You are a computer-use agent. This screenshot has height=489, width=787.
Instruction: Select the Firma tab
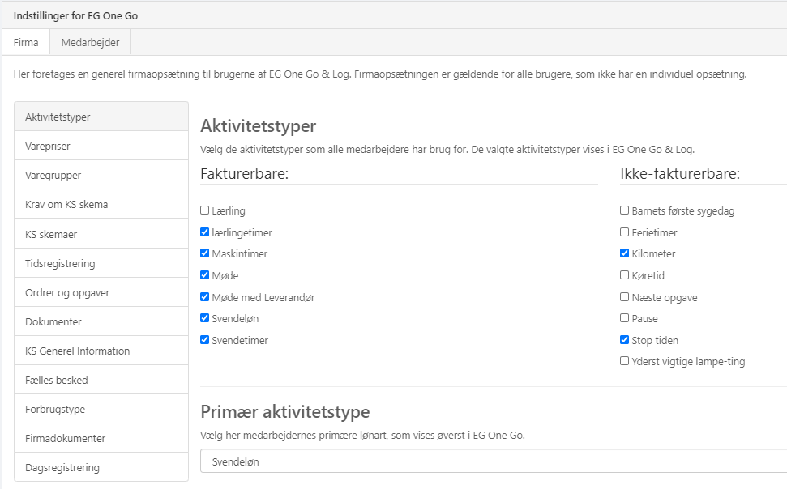tap(26, 43)
